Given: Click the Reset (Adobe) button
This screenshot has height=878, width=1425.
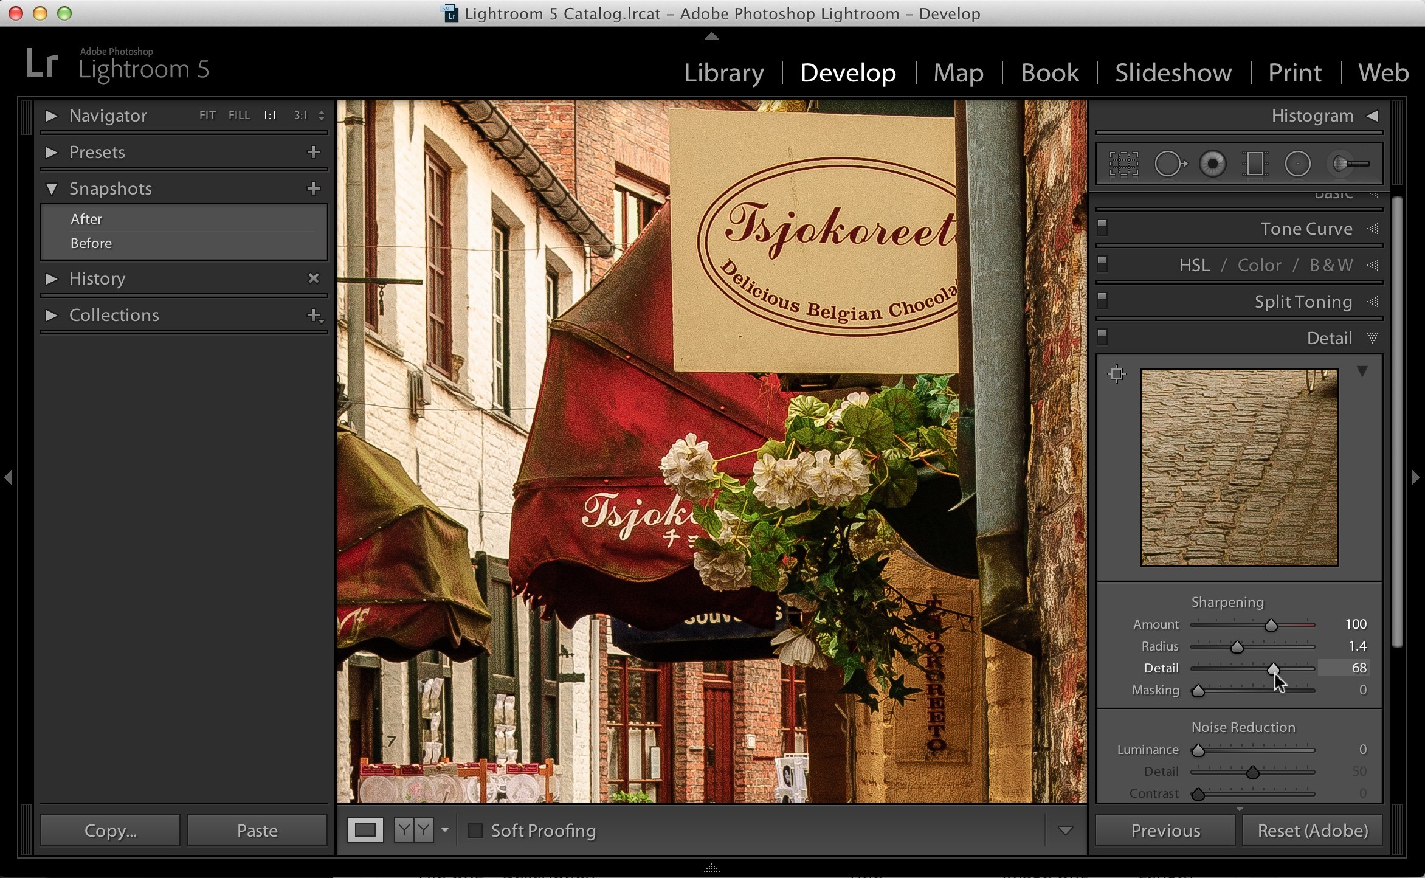Looking at the screenshot, I should pos(1313,831).
